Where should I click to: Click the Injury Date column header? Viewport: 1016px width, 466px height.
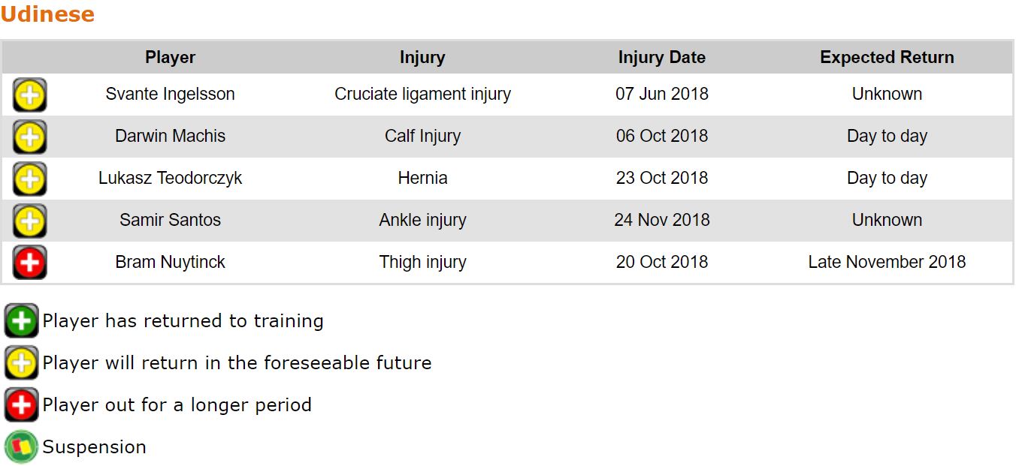pos(661,58)
